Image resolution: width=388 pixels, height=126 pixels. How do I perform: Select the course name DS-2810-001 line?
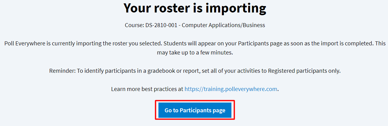point(195,25)
